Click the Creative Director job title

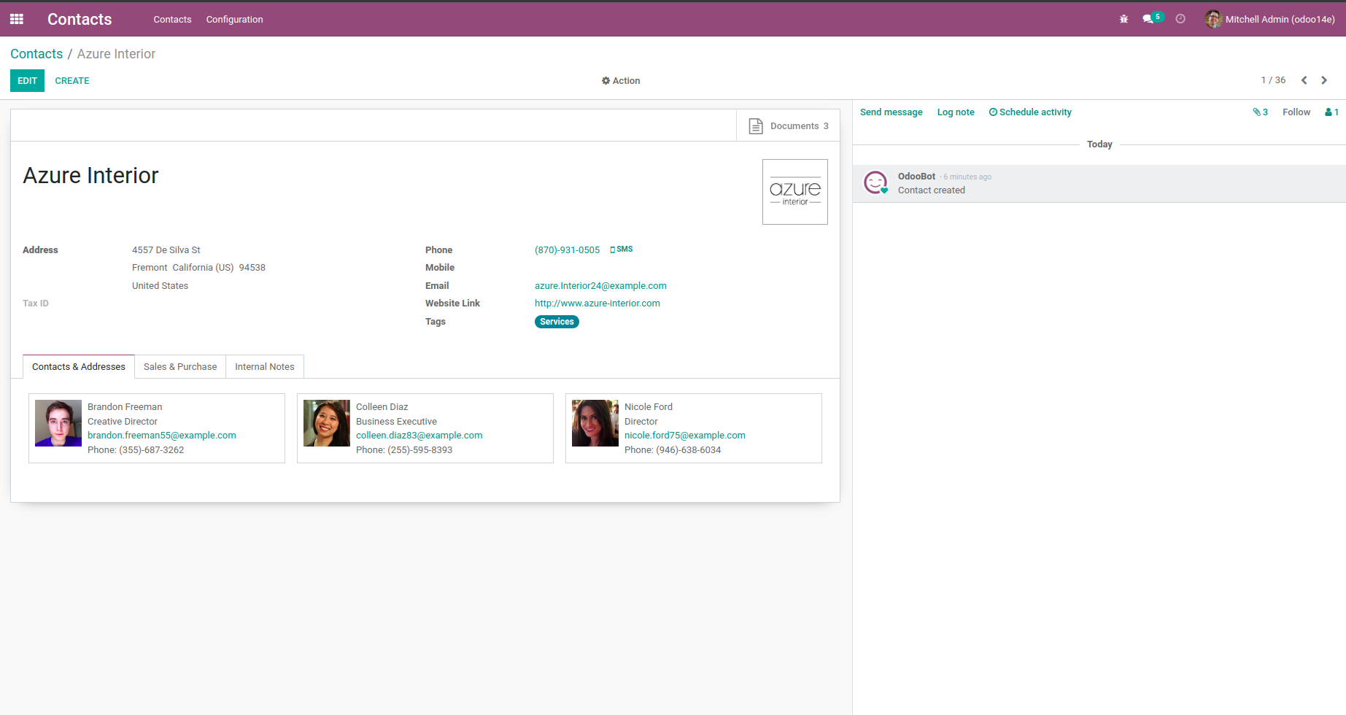[123, 422]
